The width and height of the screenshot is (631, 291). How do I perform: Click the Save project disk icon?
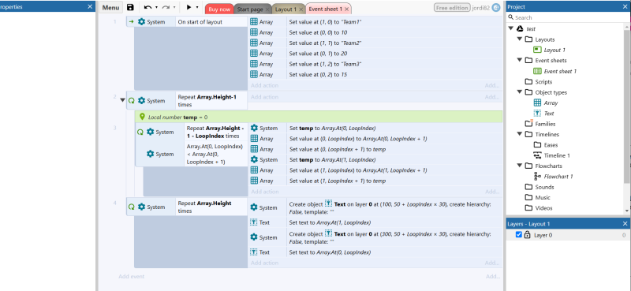coord(130,7)
